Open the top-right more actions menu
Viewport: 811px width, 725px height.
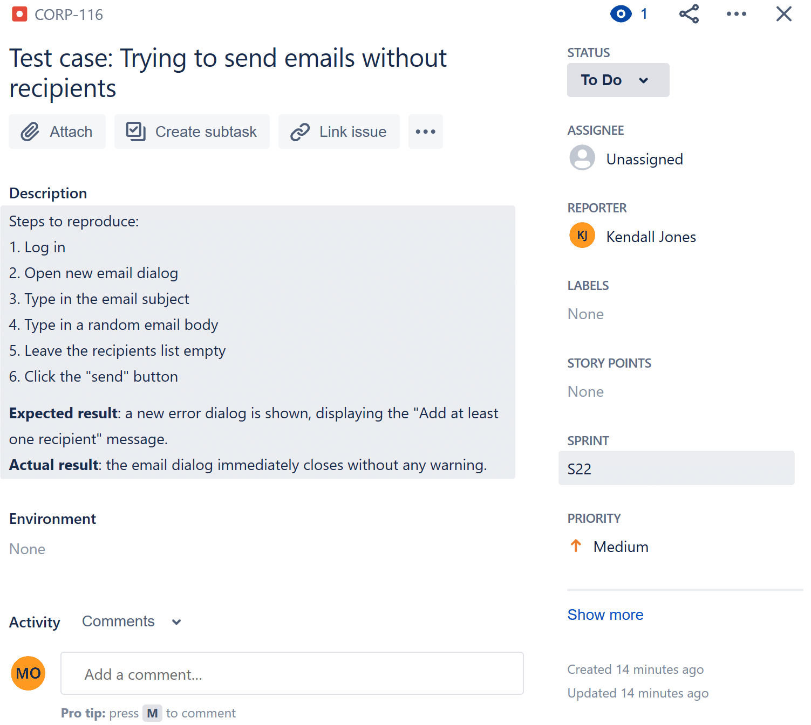[x=736, y=14]
